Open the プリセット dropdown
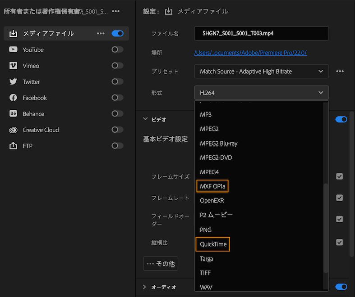Screen dimensions: 355x297 tap(262, 72)
